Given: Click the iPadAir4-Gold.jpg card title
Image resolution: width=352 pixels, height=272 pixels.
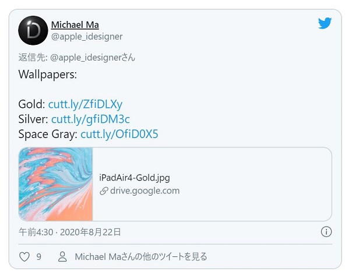Looking at the screenshot, I should [x=135, y=178].
